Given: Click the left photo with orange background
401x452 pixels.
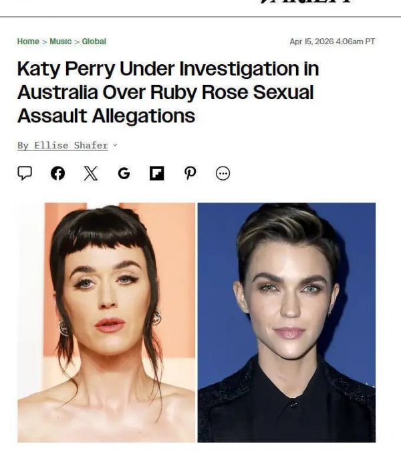Looking at the screenshot, I should point(106,322).
